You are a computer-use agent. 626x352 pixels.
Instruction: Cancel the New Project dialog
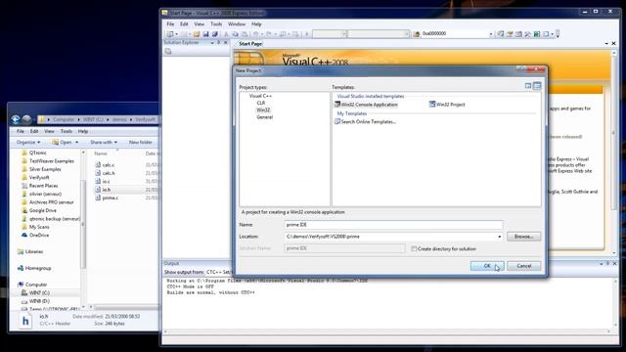tap(524, 266)
